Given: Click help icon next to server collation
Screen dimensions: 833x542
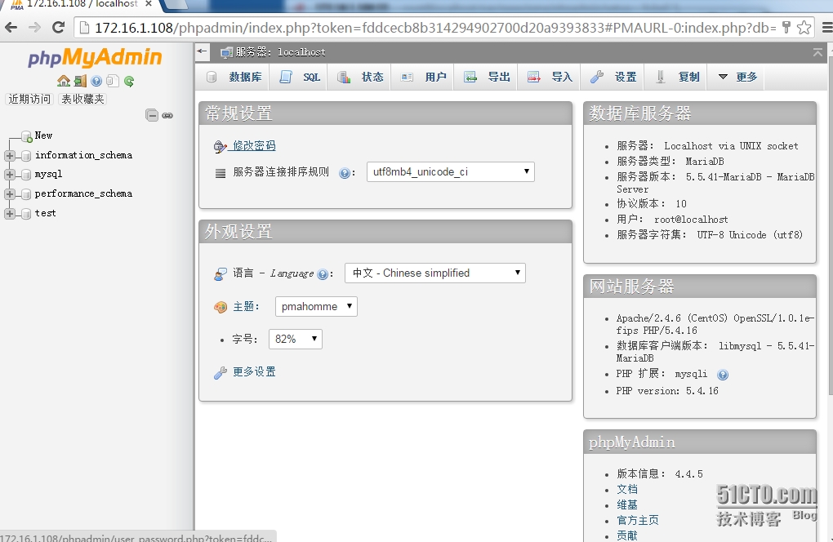Looking at the screenshot, I should [345, 173].
